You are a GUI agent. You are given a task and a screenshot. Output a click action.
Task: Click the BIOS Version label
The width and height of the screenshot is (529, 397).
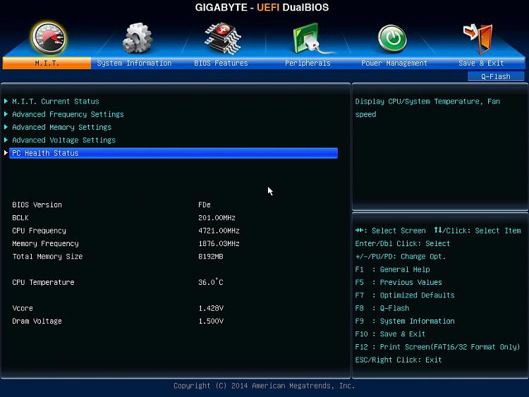coord(37,204)
